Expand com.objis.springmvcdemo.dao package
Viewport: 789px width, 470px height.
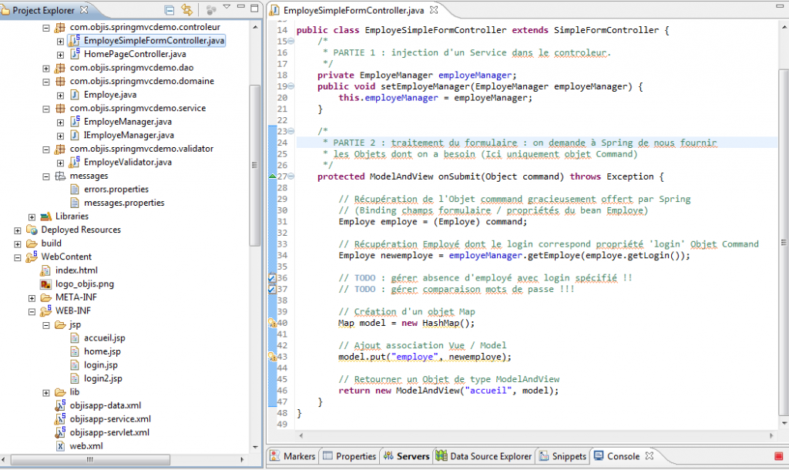click(45, 69)
